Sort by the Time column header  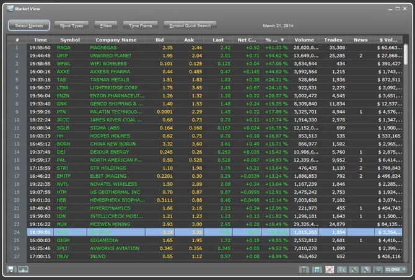pos(40,40)
